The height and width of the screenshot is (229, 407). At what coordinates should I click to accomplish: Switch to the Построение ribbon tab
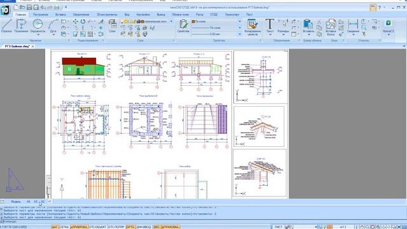[x=41, y=15]
